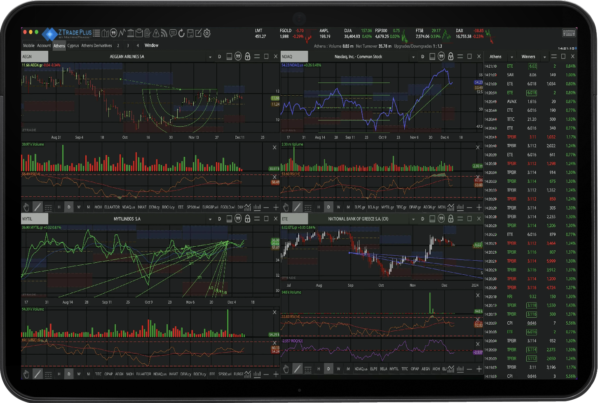Expand the MYTILINEOS S.A symbol dropdown
598x403 pixels.
(210, 219)
